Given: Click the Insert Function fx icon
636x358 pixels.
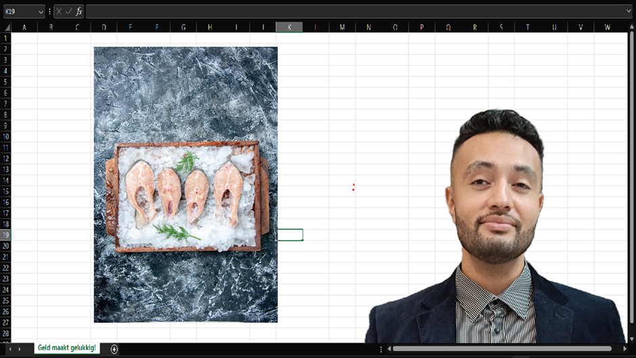Looking at the screenshot, I should (79, 12).
